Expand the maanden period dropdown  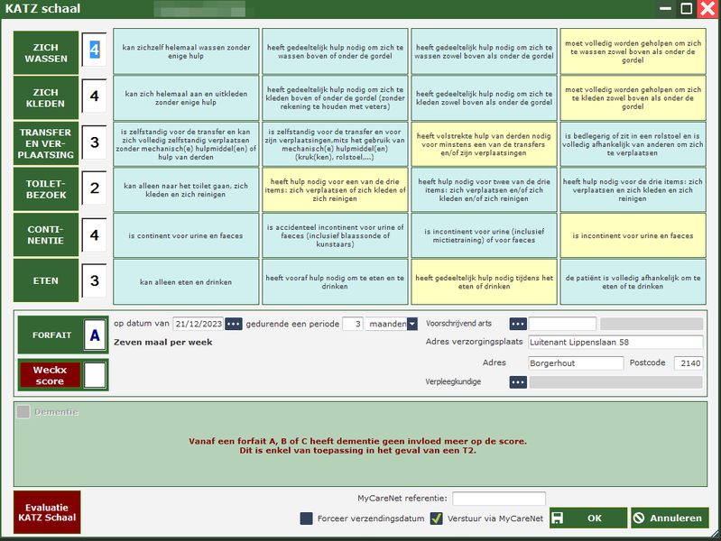click(412, 324)
